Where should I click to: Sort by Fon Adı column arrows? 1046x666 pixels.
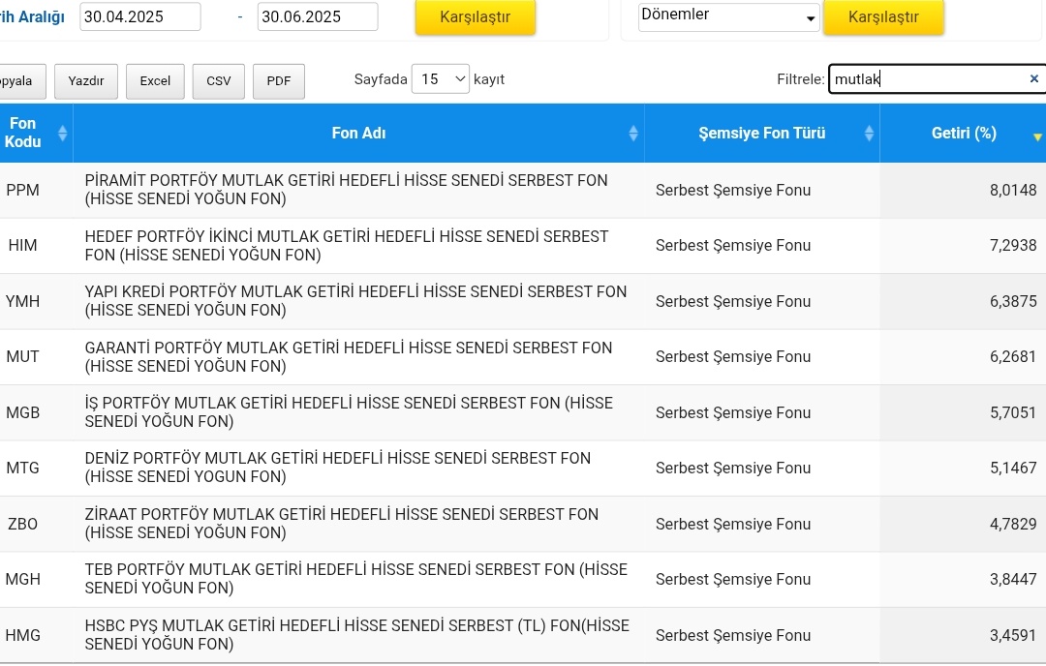point(633,134)
